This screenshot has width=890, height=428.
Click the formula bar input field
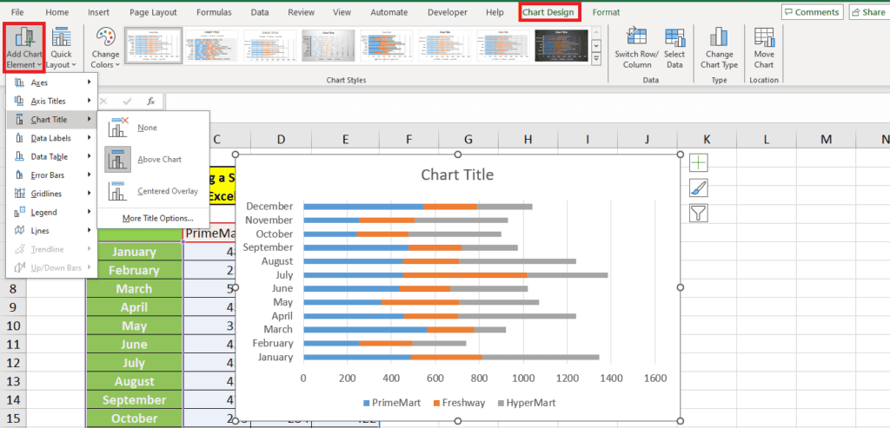pos(527,101)
